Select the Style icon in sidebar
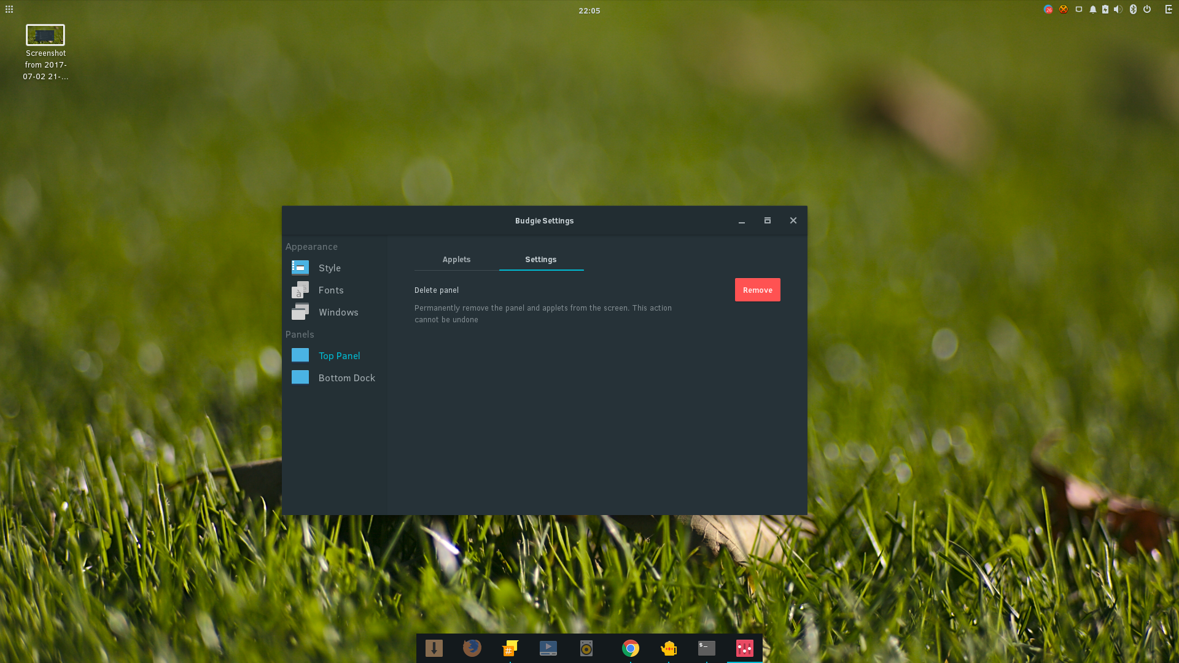This screenshot has height=663, width=1179. point(300,268)
